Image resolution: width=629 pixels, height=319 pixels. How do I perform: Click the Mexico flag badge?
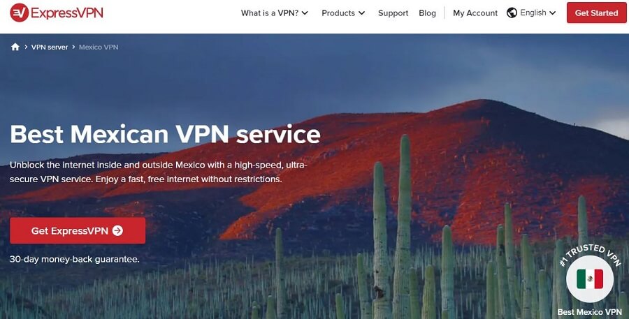[590, 279]
